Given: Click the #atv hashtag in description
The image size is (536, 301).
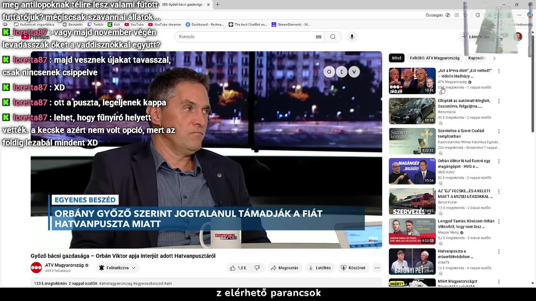Looking at the screenshot, I should (x=168, y=283).
